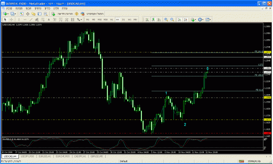Select the Vertical Line drawing tool
273x164 pixels.
click(19, 20)
